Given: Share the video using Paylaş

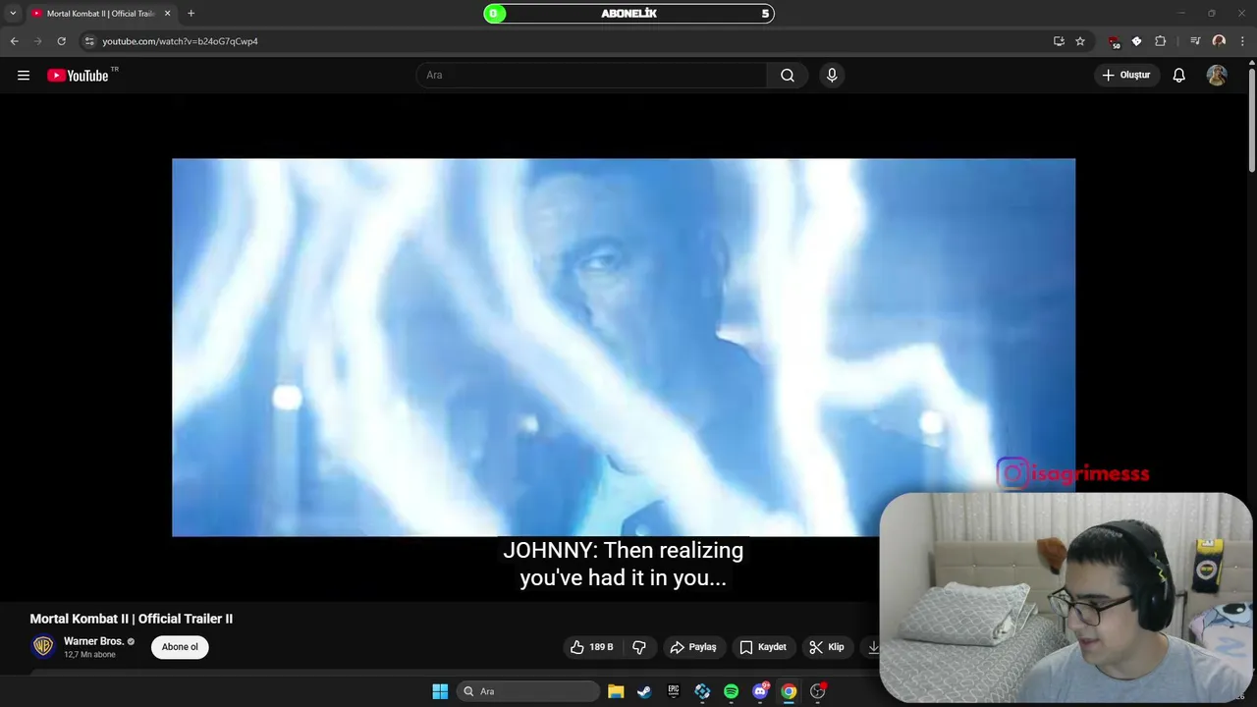Looking at the screenshot, I should [693, 647].
